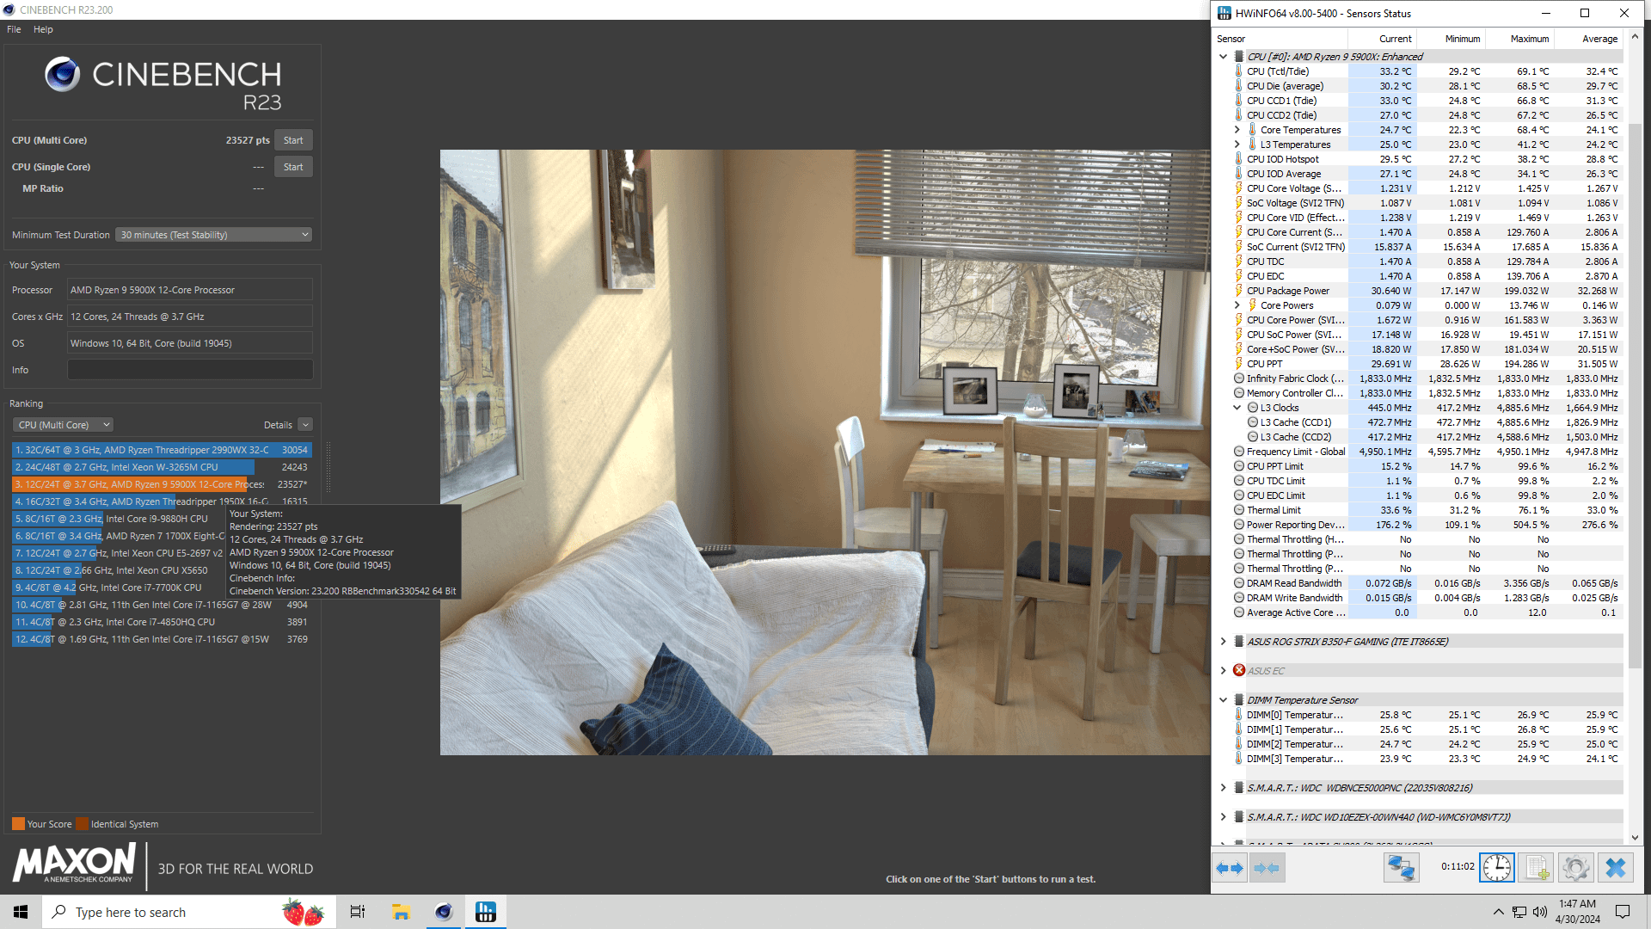Click the Cinebench logo sphere
Screen dimensions: 1651x929
click(63, 75)
